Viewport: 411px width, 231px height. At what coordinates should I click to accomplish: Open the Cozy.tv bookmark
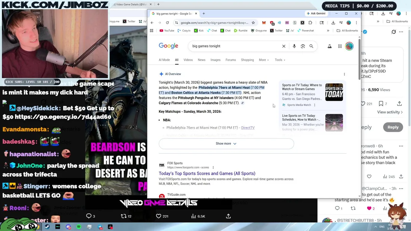[x=184, y=30]
